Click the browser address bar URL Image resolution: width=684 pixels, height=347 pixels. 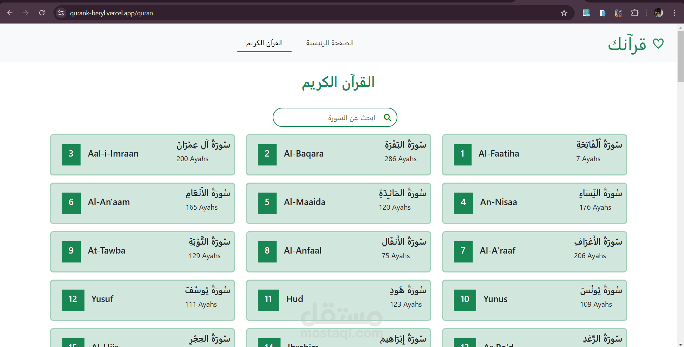click(x=112, y=13)
